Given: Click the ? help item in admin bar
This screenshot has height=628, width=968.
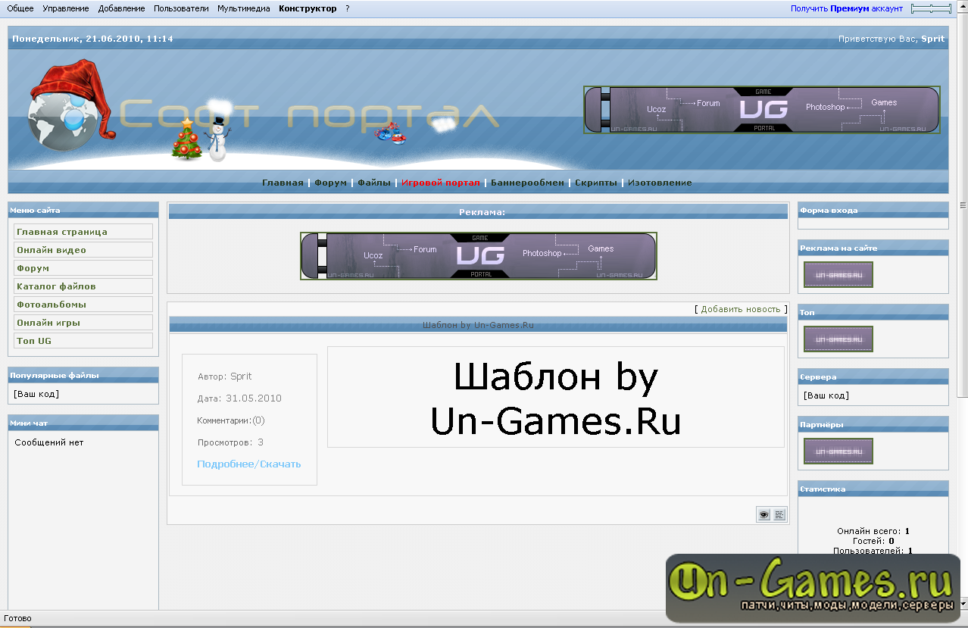Looking at the screenshot, I should [x=348, y=8].
